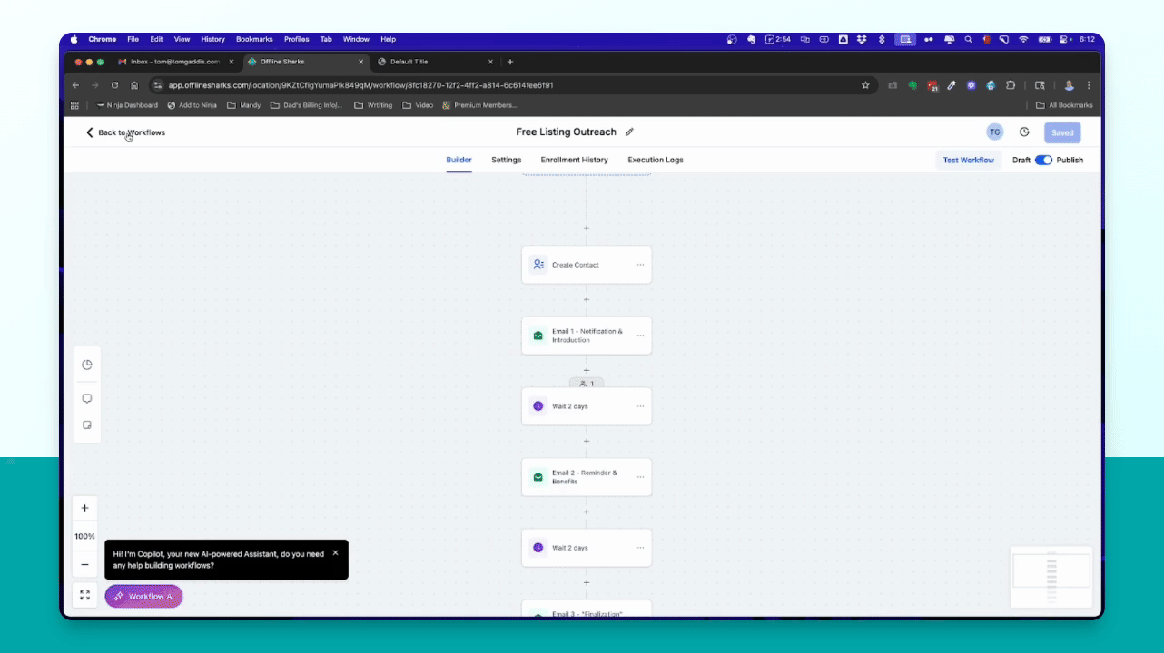Switch to the Default Title tab
1164x653 pixels.
434,62
